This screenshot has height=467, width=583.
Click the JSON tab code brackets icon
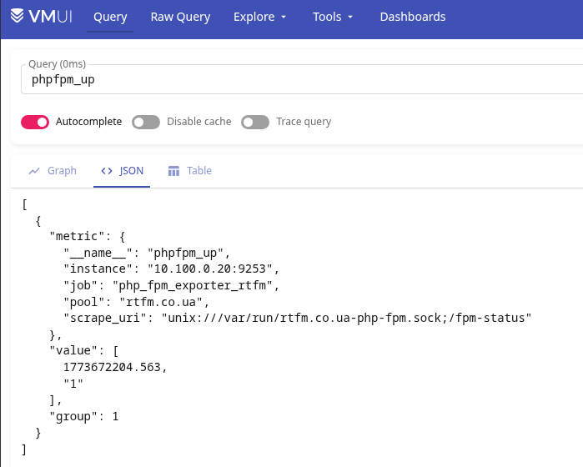107,171
